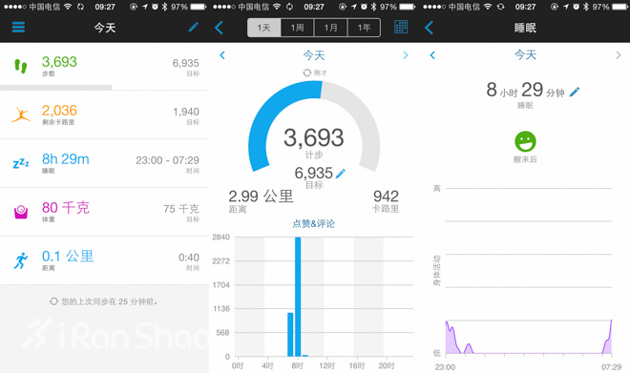Image resolution: width=630 pixels, height=373 pixels.
Task: Open 点赞&评论 likes and comments link
Action: pyautogui.click(x=313, y=223)
